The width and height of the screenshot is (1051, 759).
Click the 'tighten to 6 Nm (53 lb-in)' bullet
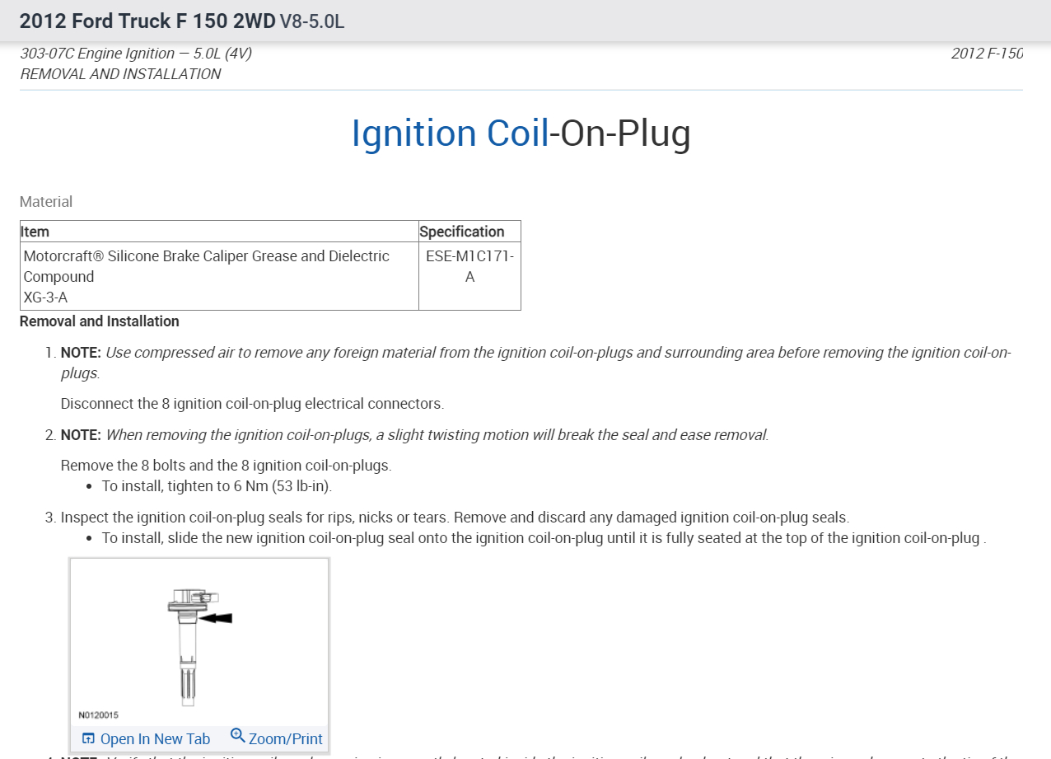pyautogui.click(x=217, y=486)
